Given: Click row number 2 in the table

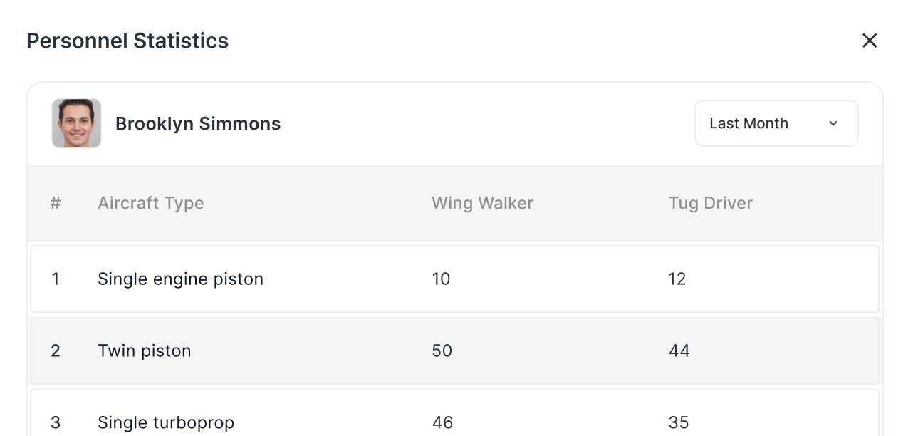Looking at the screenshot, I should 56,351.
